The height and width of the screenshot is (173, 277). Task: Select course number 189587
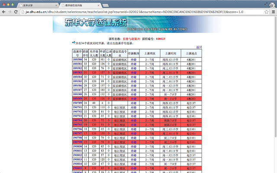(x=77, y=90)
